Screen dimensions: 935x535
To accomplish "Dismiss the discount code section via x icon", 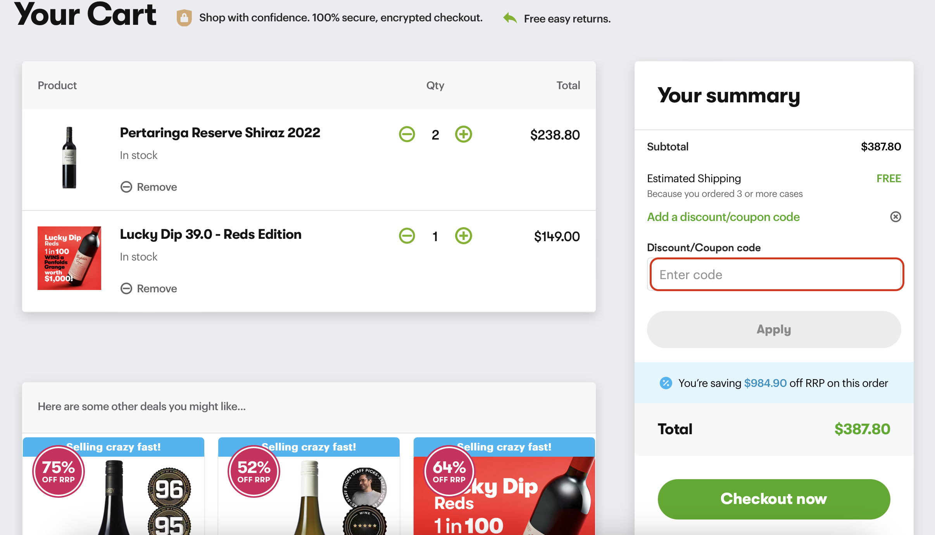I will 895,217.
